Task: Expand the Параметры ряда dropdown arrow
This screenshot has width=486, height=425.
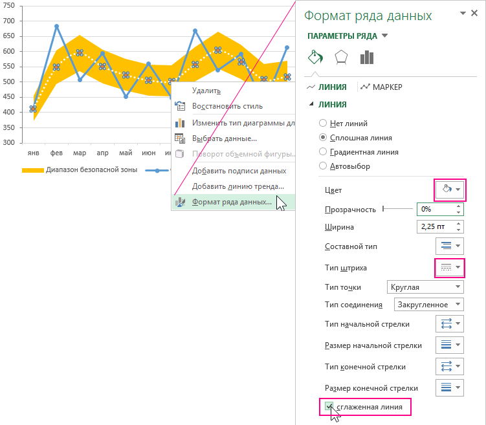Action: [385, 36]
